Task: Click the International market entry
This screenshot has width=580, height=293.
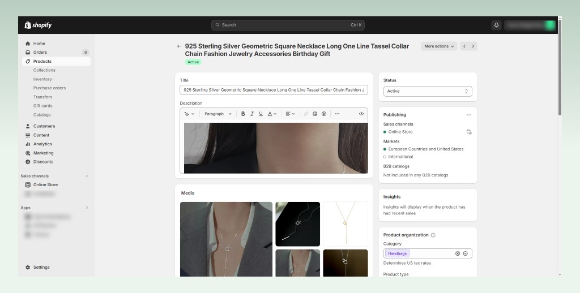Action: coord(400,157)
